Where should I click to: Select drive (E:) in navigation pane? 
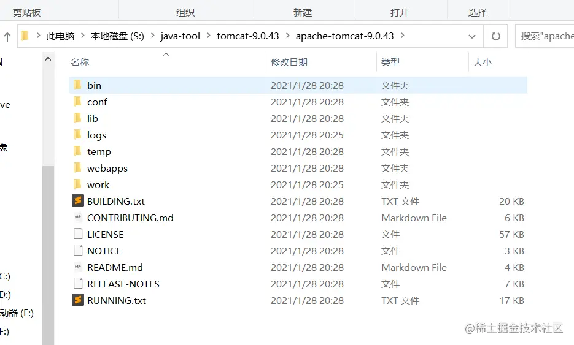(x=17, y=313)
